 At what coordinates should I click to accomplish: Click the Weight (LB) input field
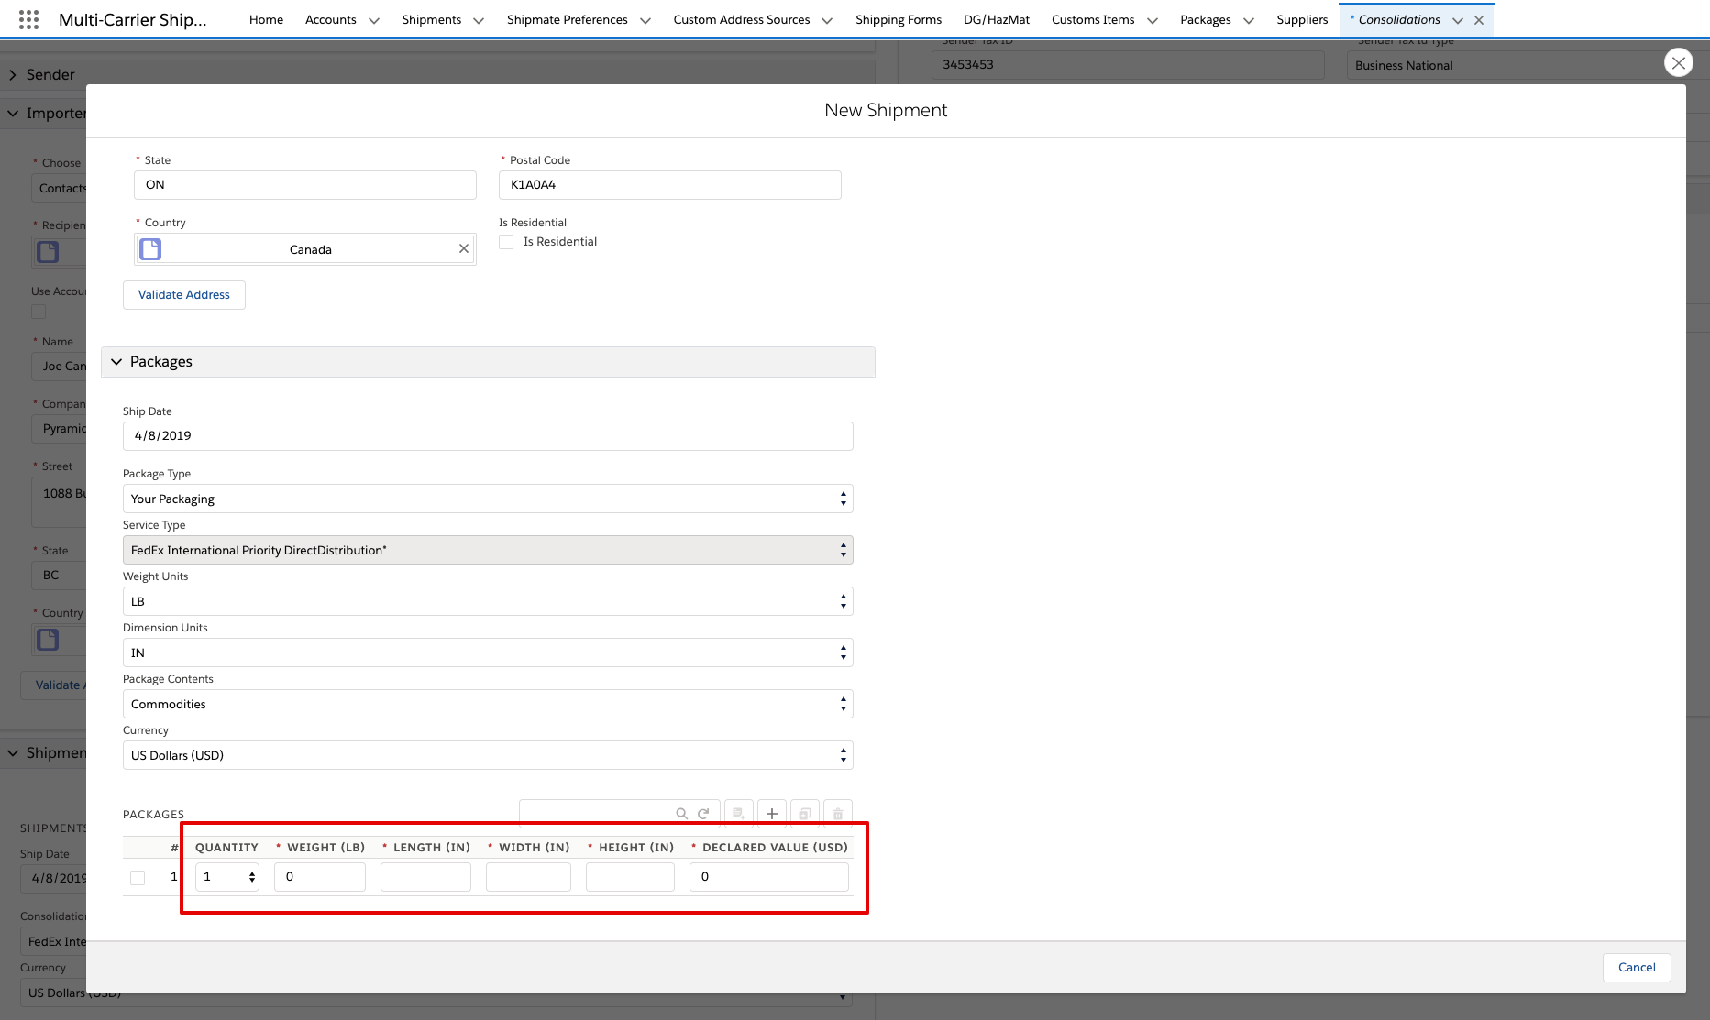pos(320,877)
